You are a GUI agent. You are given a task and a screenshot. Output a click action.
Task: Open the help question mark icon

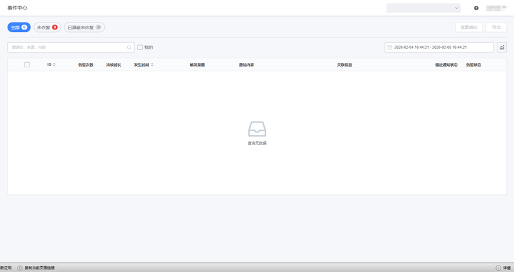pyautogui.click(x=476, y=8)
